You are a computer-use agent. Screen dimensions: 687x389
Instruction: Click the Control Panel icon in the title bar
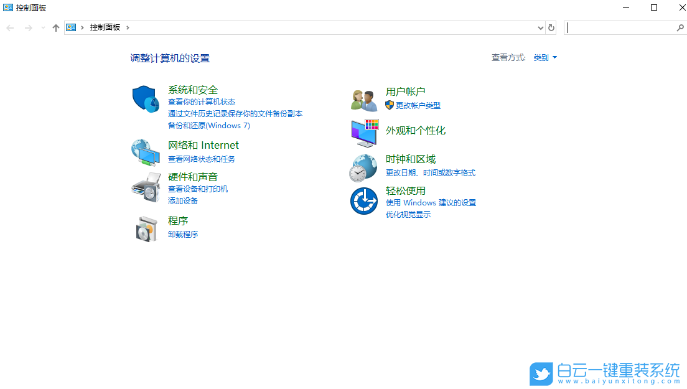(7, 7)
